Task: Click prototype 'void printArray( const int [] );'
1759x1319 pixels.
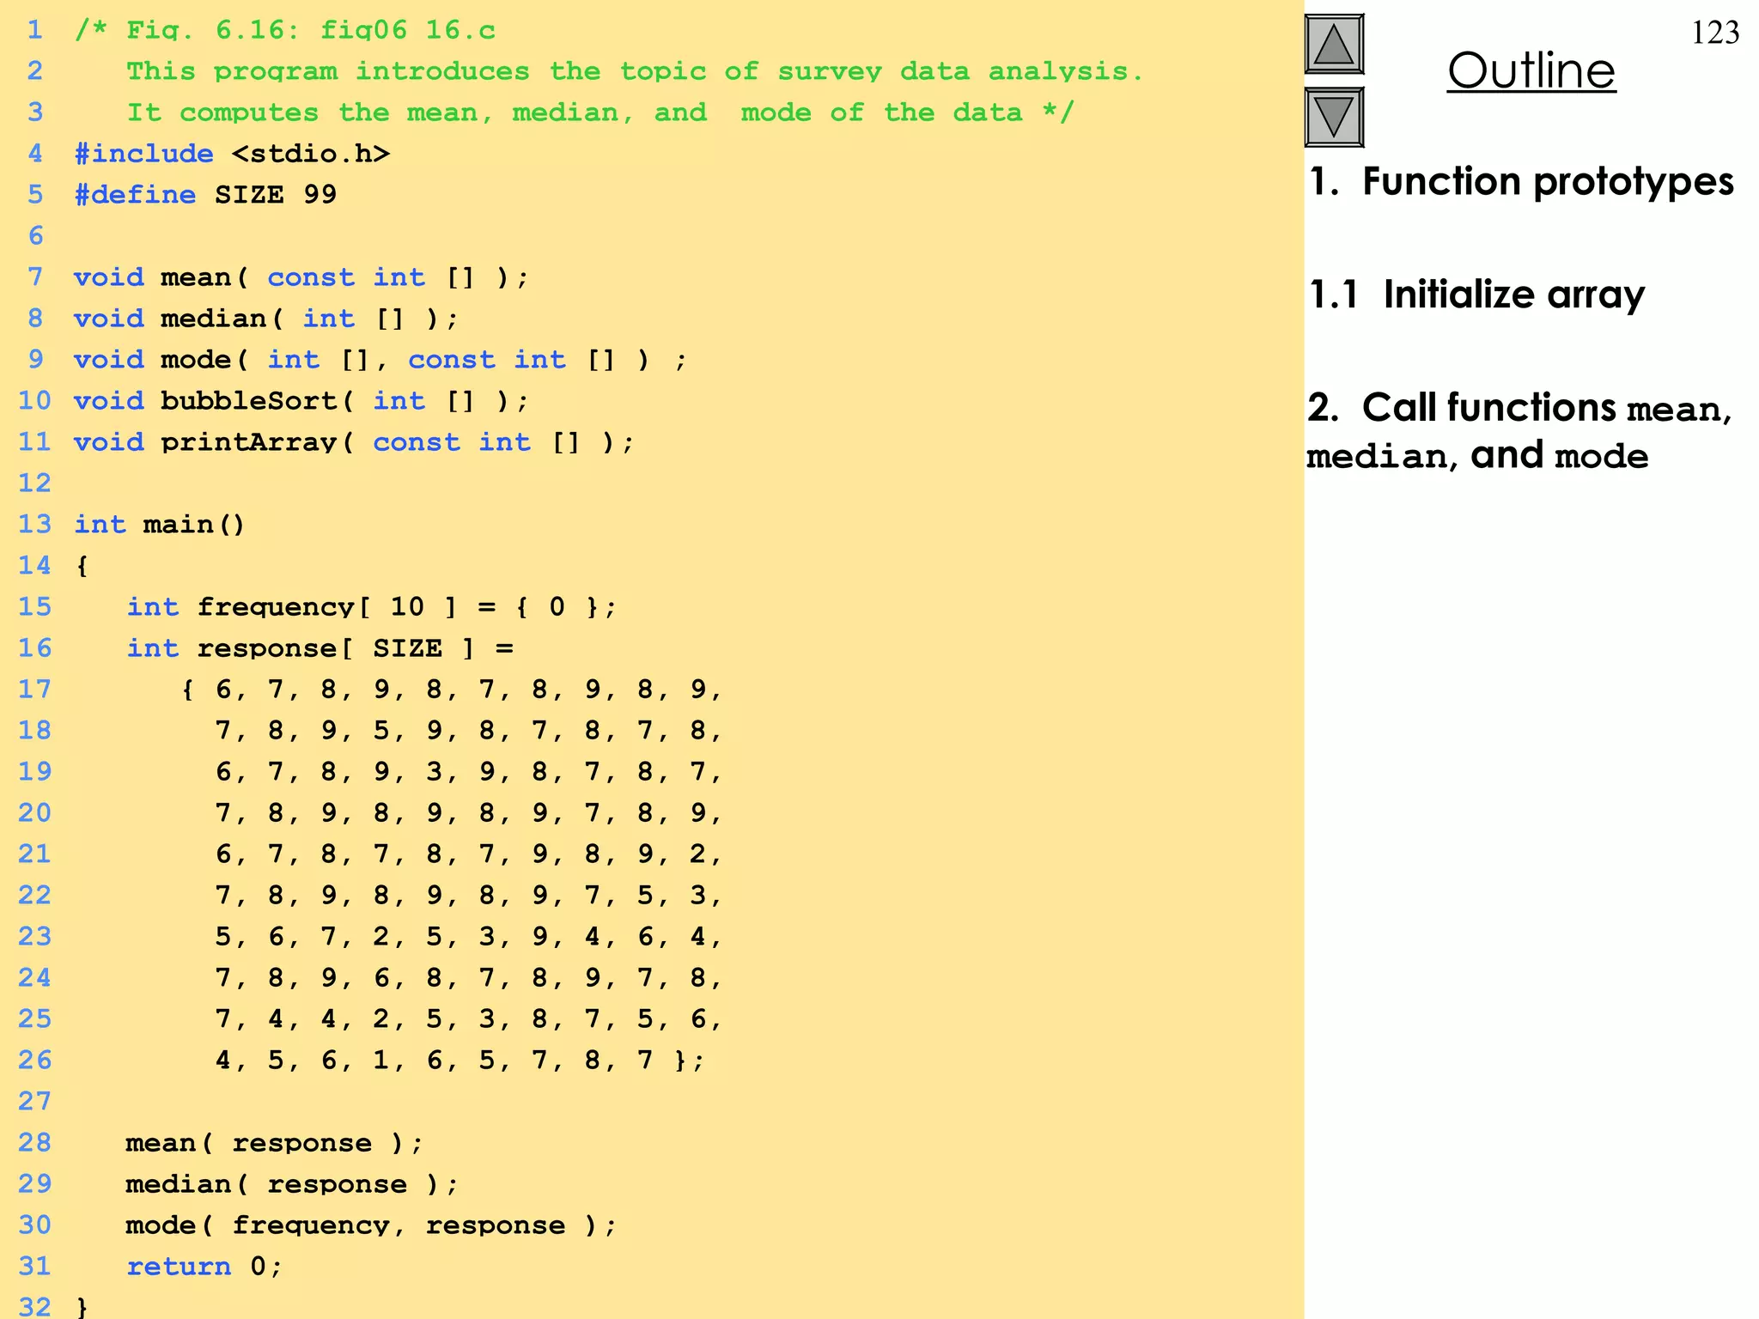Action: tap(354, 442)
